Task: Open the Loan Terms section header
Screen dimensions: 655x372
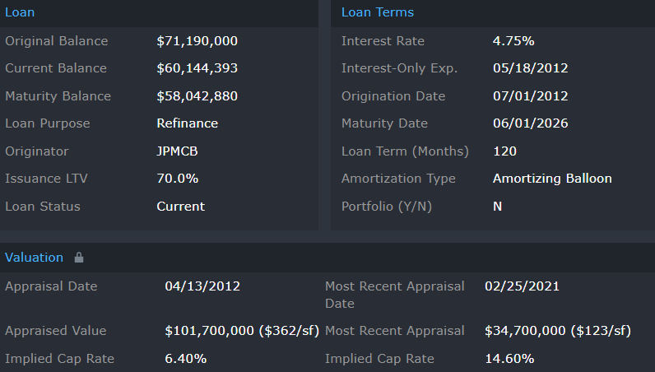Action: point(378,12)
